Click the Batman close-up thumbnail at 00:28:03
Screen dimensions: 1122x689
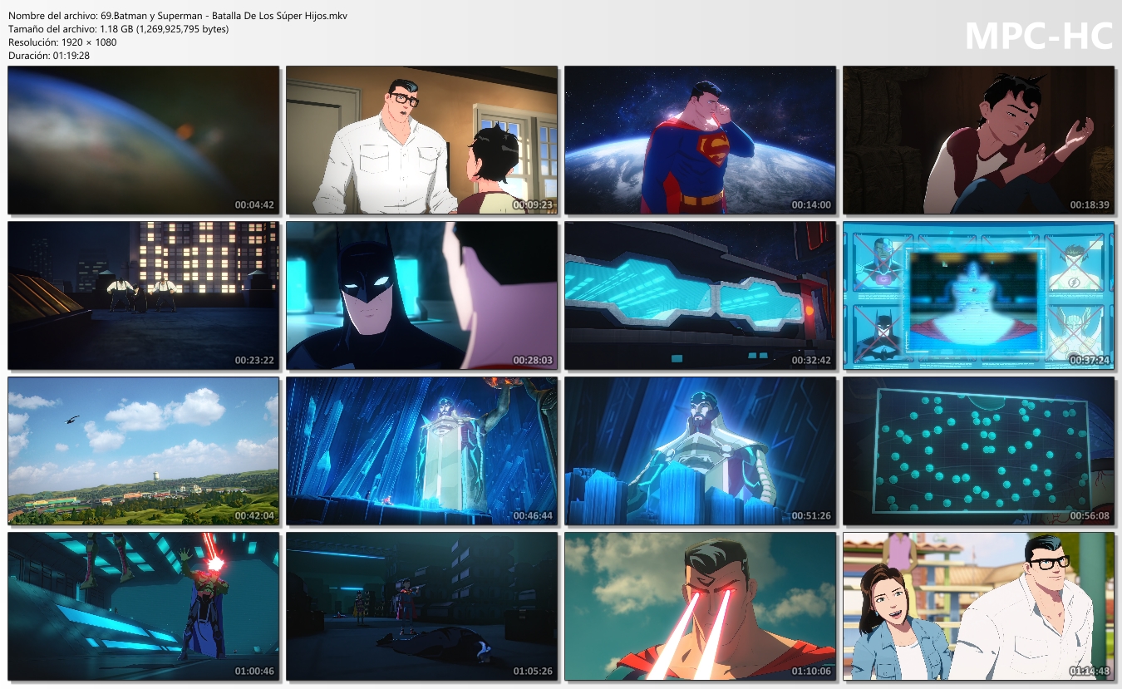tap(422, 296)
